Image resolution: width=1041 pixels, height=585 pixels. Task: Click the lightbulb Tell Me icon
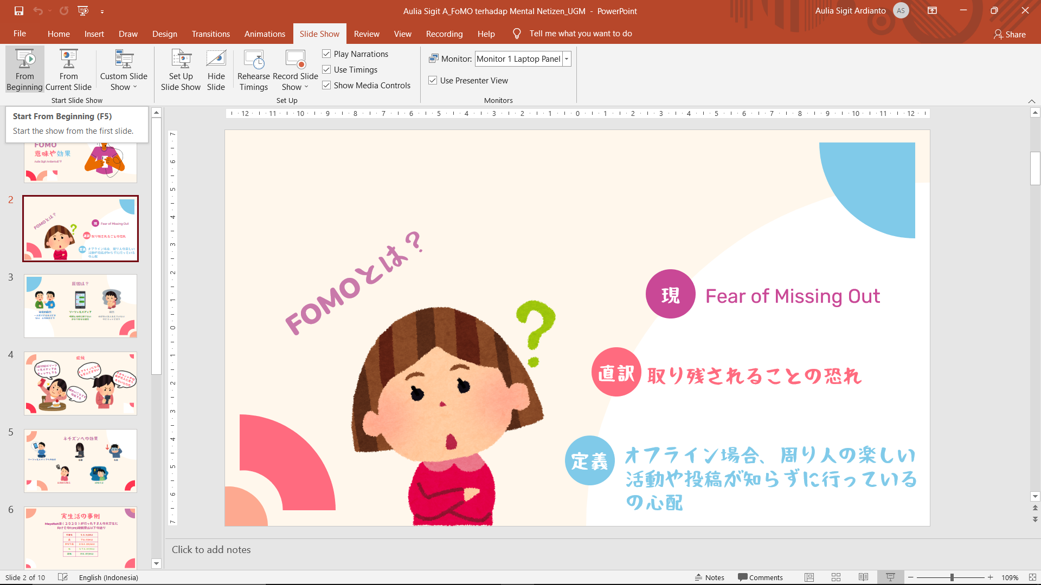coord(517,34)
